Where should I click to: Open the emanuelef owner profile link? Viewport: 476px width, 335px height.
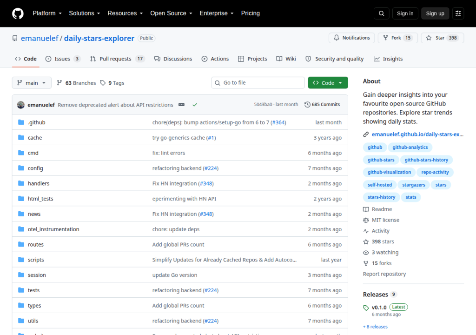coord(40,38)
